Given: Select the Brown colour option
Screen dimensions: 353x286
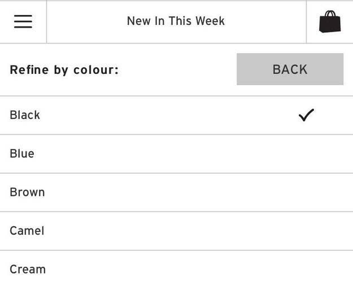Looking at the screenshot, I should (176, 192).
